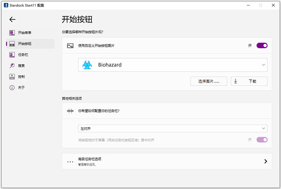Image resolution: width=281 pixels, height=189 pixels.
Task: Expand 高级任务栏选项 with the chevron
Action: (x=265, y=161)
